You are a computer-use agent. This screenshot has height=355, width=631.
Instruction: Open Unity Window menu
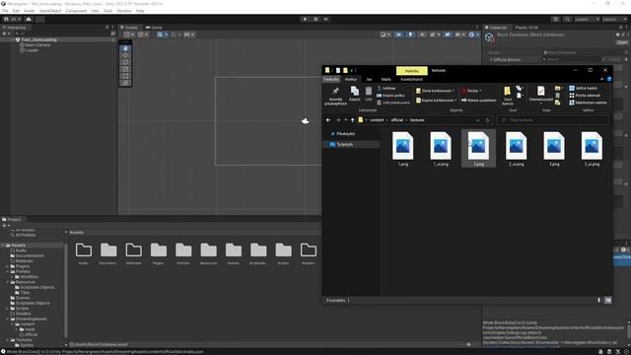(124, 11)
